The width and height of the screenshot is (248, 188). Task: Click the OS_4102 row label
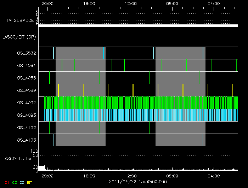click(x=26, y=128)
